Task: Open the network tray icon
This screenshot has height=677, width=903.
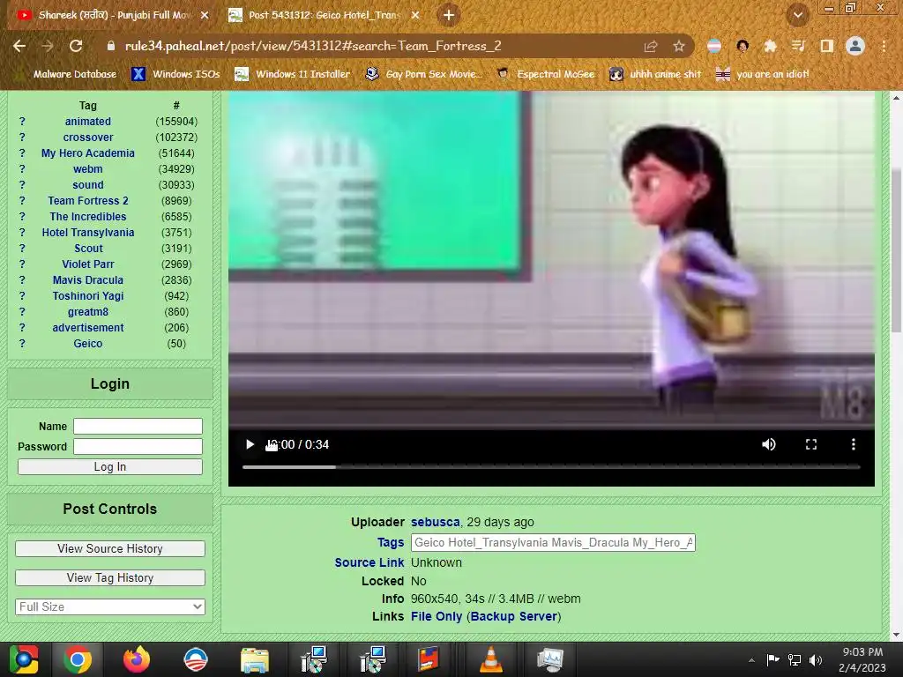Action: coord(795,659)
